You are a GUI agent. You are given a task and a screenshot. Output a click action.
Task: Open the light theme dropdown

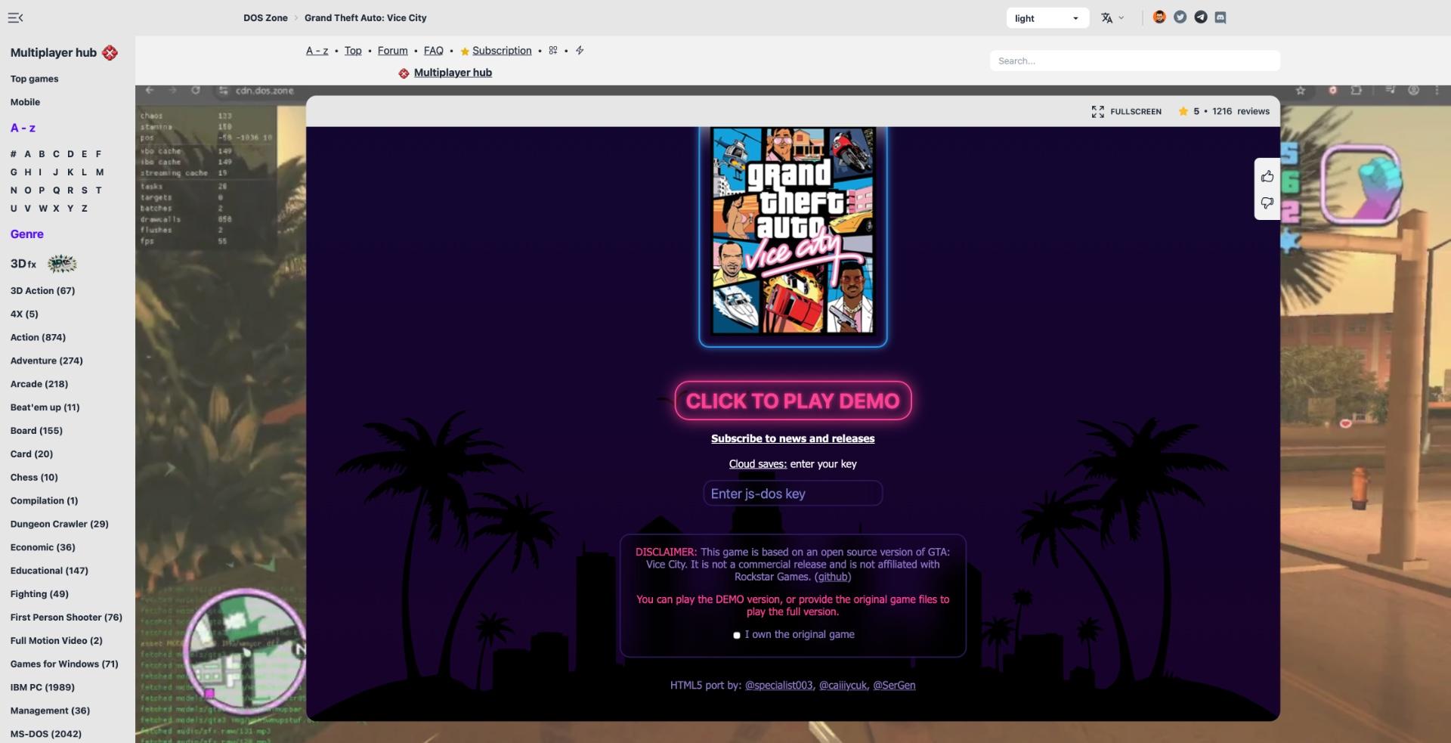click(1047, 18)
